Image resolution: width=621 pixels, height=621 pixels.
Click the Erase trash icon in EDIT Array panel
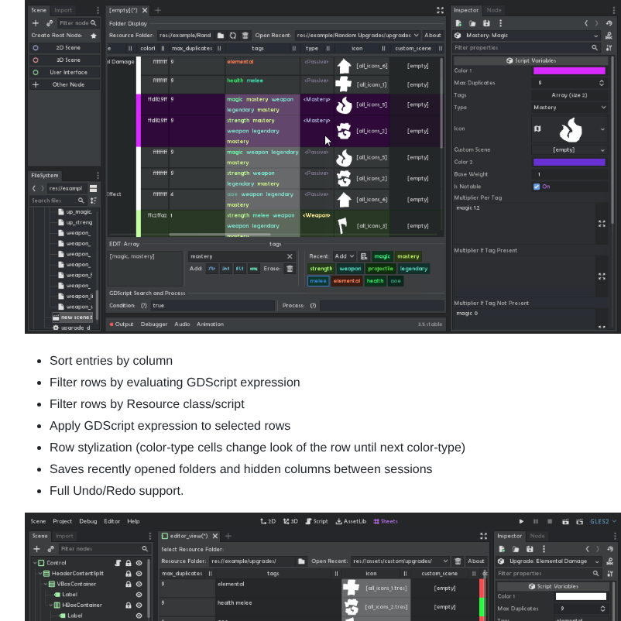[289, 267]
